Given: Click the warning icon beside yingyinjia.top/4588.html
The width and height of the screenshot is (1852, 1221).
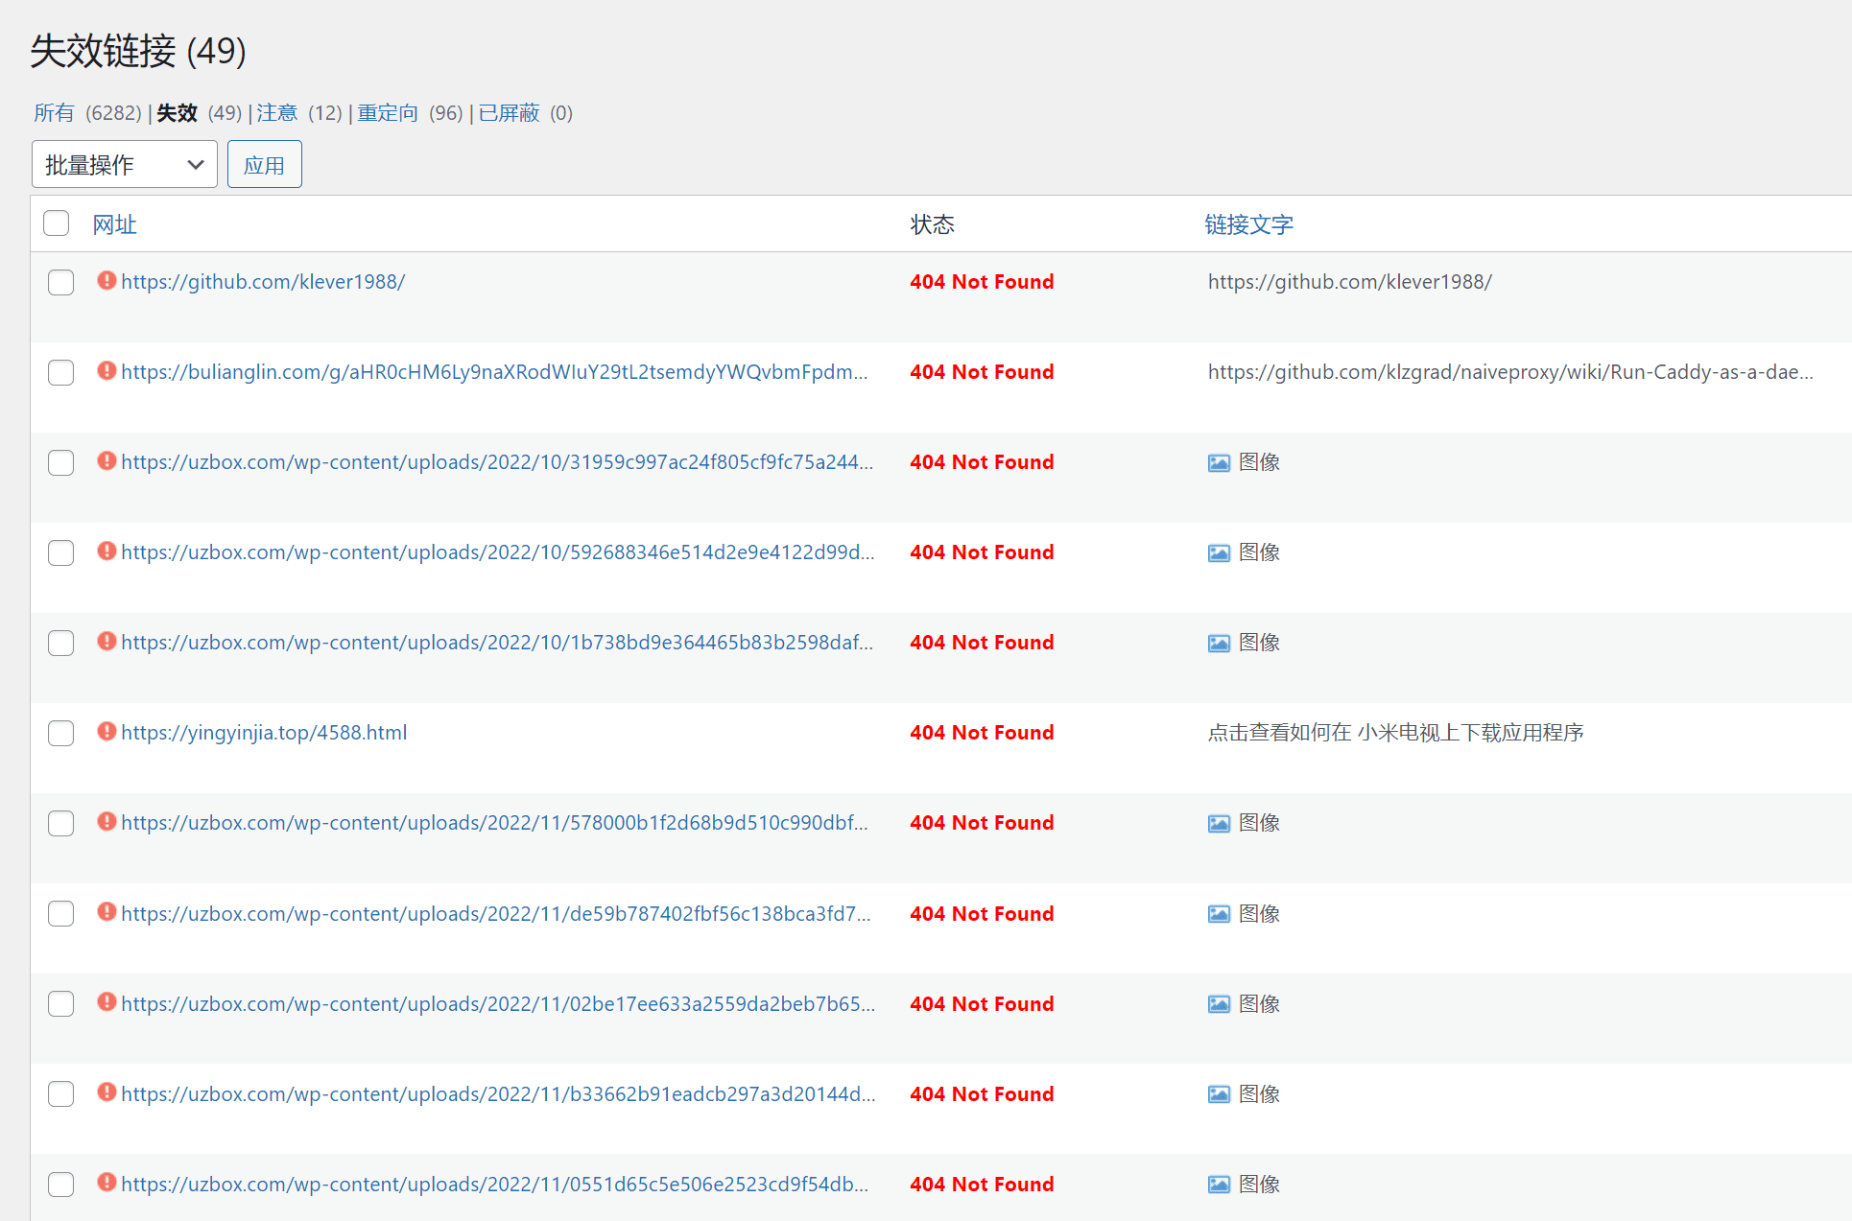Looking at the screenshot, I should pyautogui.click(x=107, y=731).
